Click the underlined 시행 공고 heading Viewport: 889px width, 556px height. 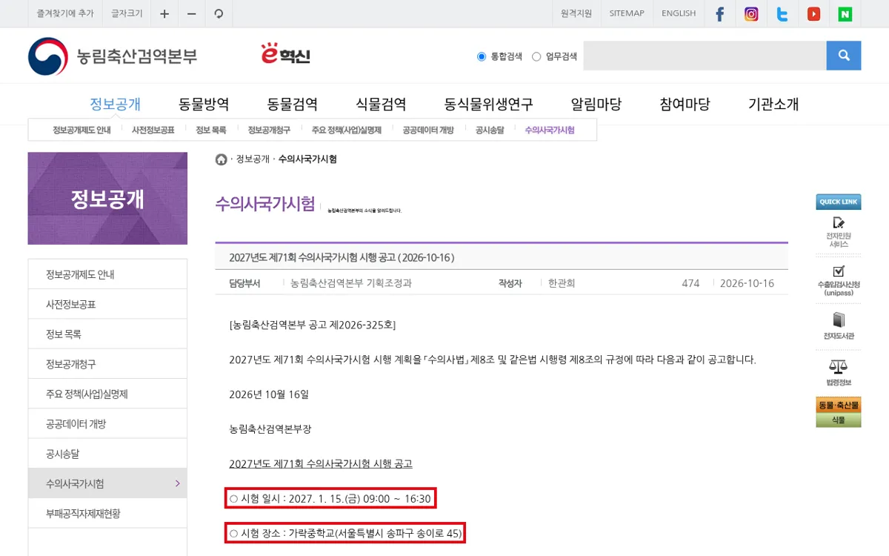(321, 463)
